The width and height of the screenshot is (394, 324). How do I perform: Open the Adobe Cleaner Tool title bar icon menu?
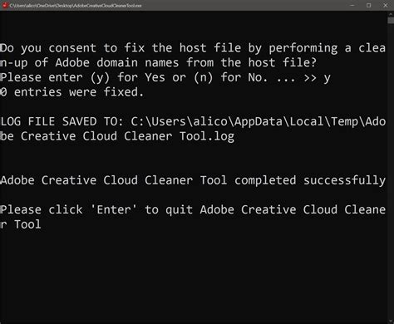(5, 5)
